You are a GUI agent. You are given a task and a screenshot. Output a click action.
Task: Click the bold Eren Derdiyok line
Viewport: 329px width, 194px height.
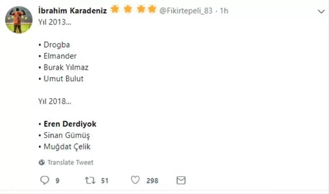coord(70,124)
